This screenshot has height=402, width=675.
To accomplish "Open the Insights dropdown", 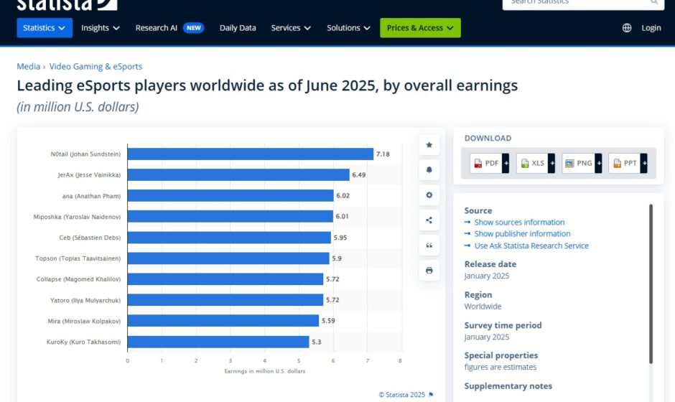I will point(101,28).
